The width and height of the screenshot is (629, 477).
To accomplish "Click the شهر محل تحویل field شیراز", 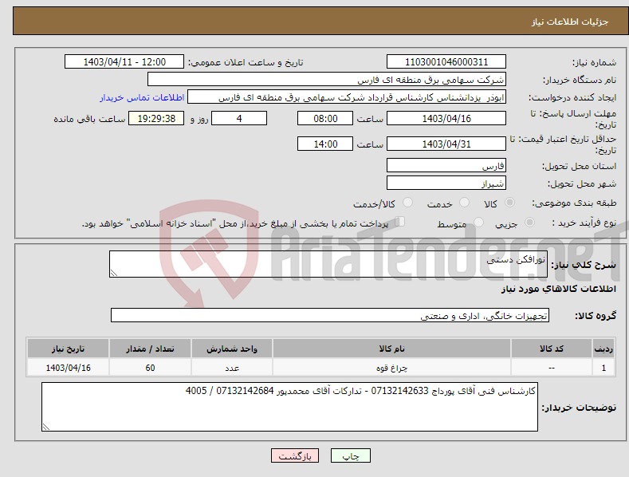I will [x=446, y=183].
